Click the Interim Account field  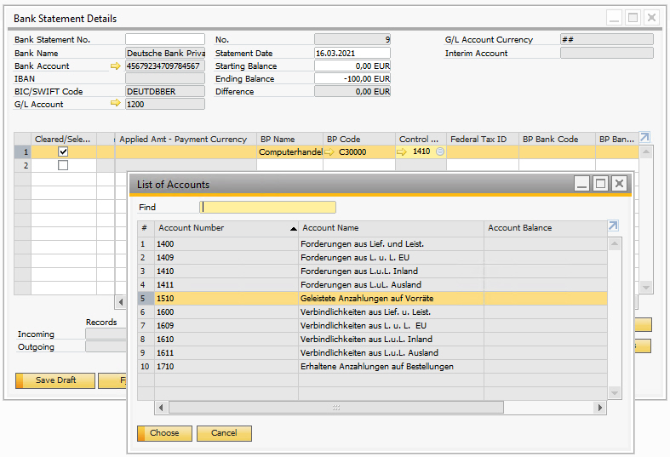607,53
